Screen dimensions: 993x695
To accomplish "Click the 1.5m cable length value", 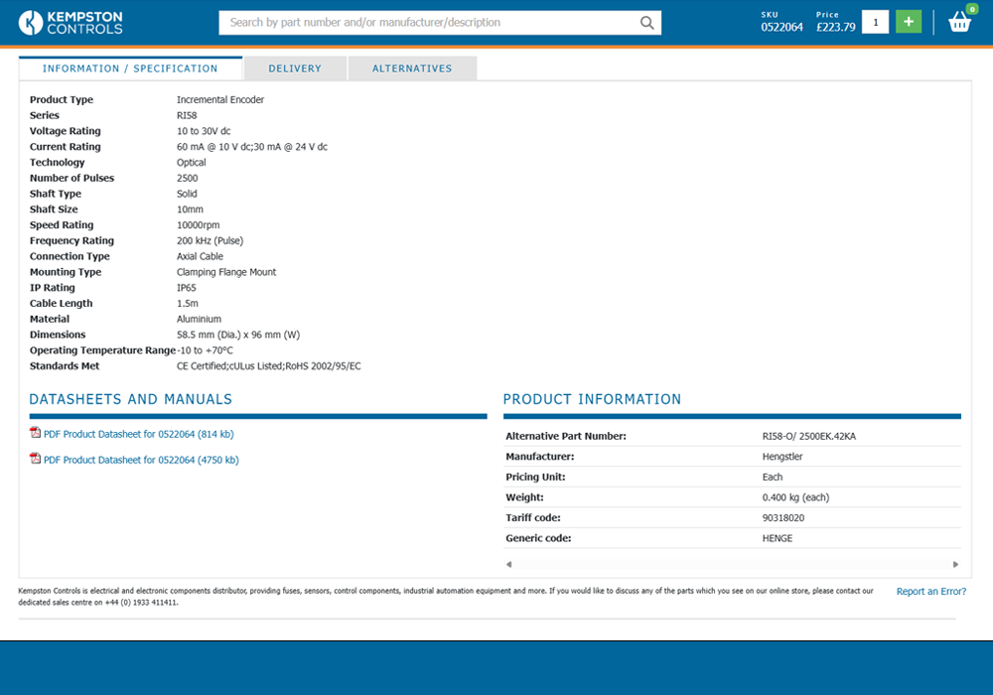I will coord(188,304).
